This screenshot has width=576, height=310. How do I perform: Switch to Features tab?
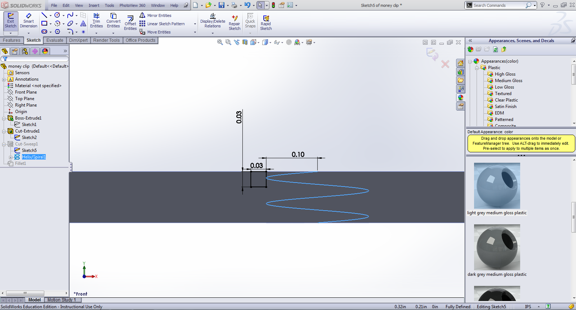pyautogui.click(x=12, y=40)
